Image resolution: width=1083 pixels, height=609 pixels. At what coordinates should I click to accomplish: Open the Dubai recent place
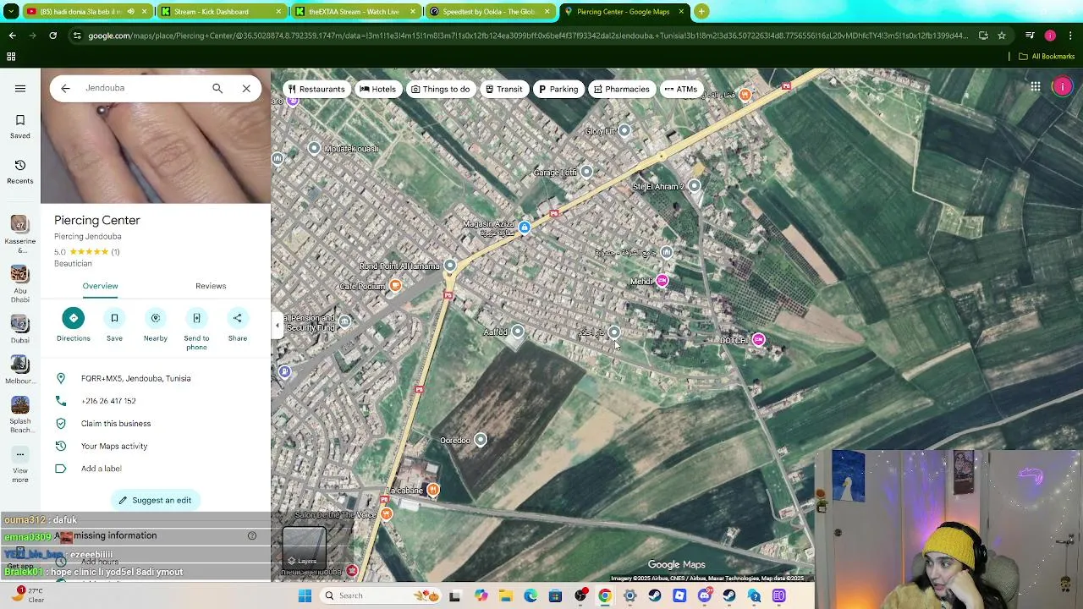tap(20, 329)
